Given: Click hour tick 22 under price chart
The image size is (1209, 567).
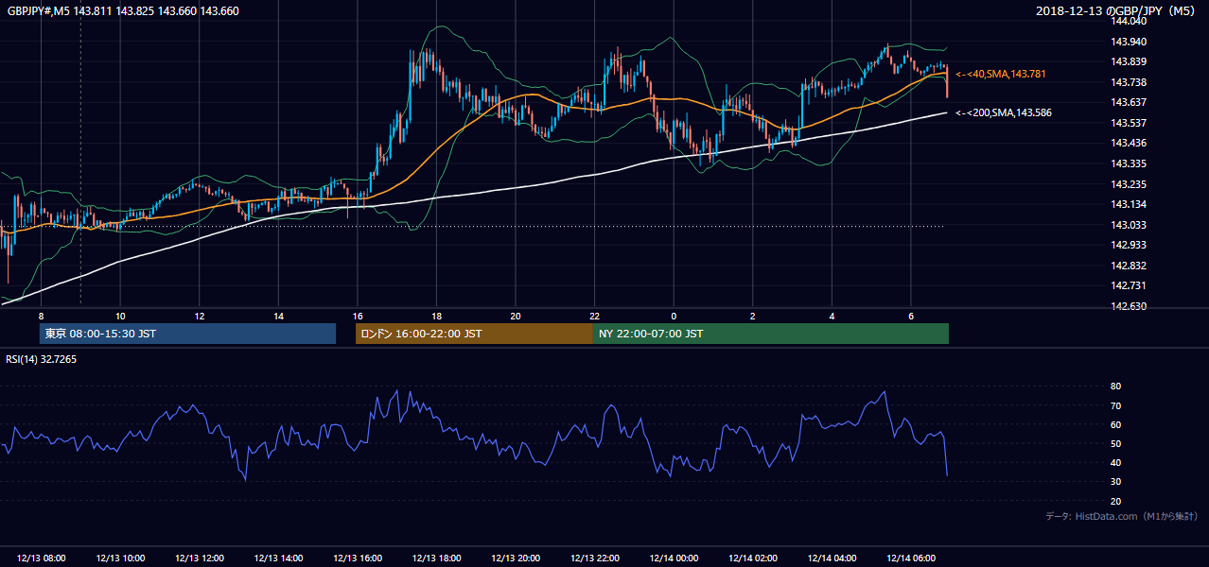Looking at the screenshot, I should (x=594, y=316).
